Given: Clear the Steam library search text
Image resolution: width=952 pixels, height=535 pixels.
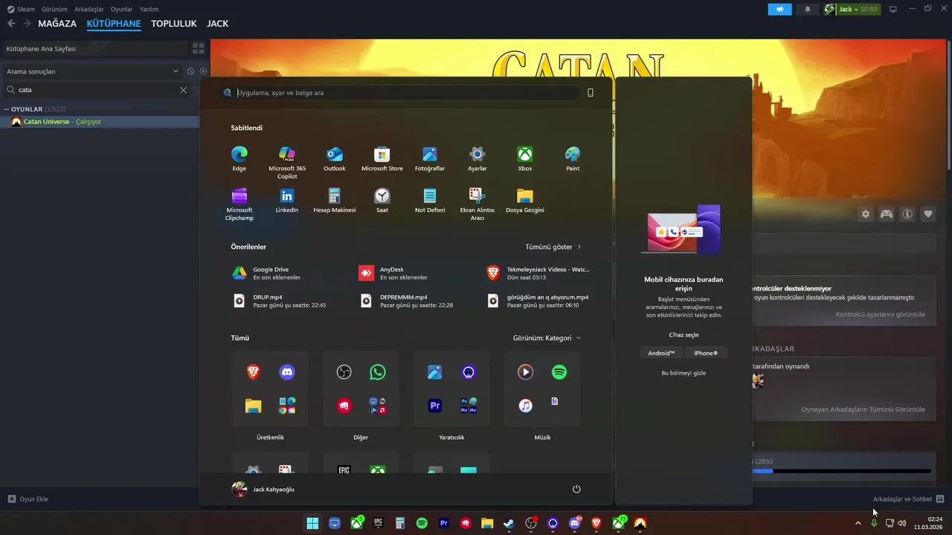Looking at the screenshot, I should click(x=184, y=90).
